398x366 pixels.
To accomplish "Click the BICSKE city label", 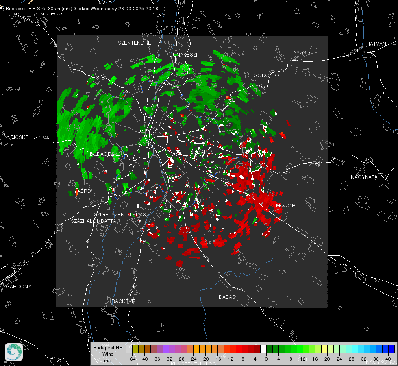I will (x=19, y=137).
